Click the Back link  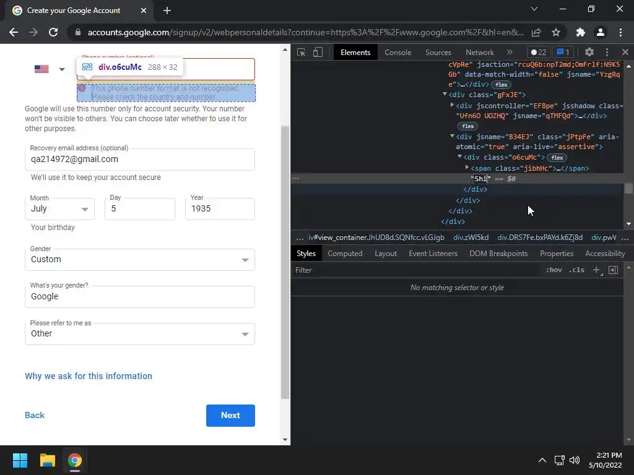tap(35, 415)
